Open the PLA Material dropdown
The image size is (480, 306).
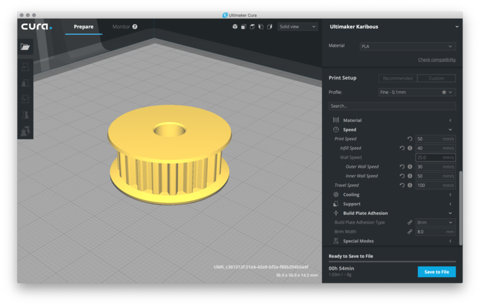[408, 46]
